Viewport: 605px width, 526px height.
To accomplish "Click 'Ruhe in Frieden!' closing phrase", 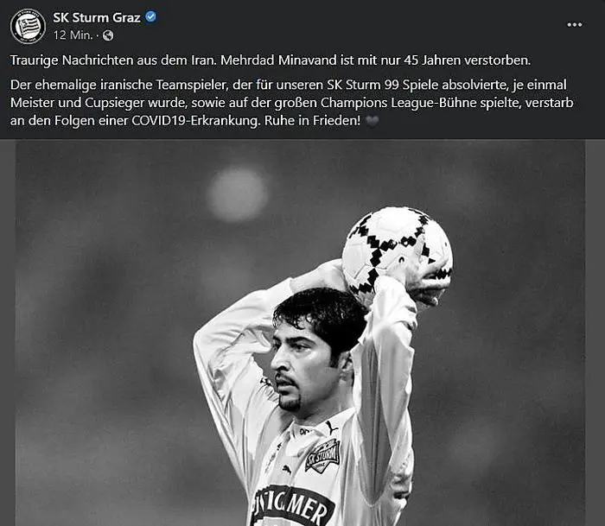I will point(313,121).
